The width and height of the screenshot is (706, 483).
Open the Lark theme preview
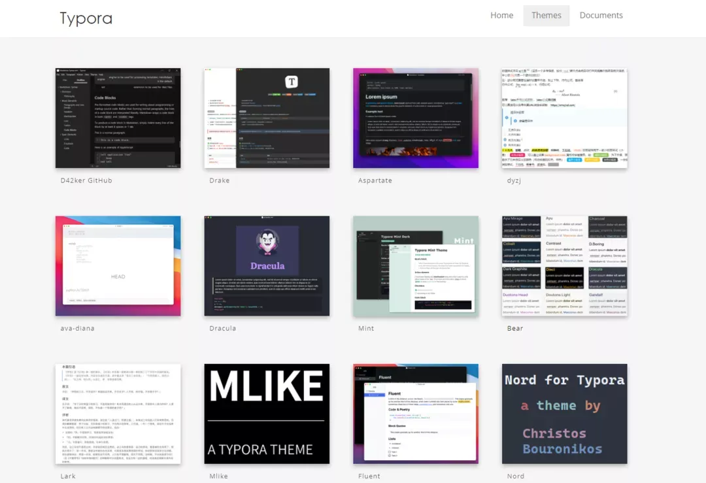click(x=118, y=414)
